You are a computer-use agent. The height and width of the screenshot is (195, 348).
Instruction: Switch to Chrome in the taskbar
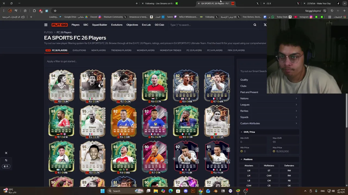coord(201,191)
